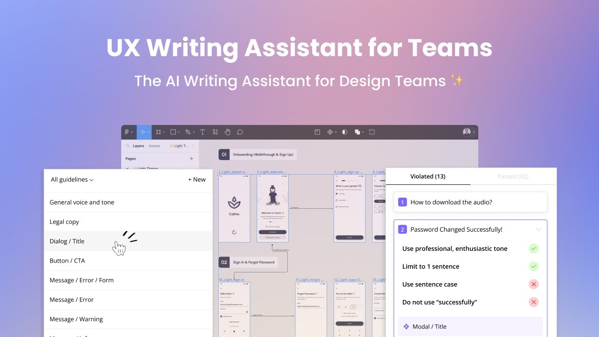The height and width of the screenshot is (337, 599).
Task: Click the number 2 violation badge
Action: pos(402,229)
